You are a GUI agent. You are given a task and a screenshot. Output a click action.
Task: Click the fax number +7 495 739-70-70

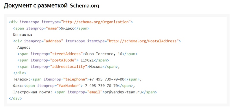click(x=100, y=86)
